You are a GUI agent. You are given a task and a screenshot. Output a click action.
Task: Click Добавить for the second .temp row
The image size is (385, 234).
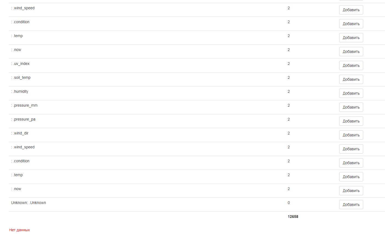[351, 177]
